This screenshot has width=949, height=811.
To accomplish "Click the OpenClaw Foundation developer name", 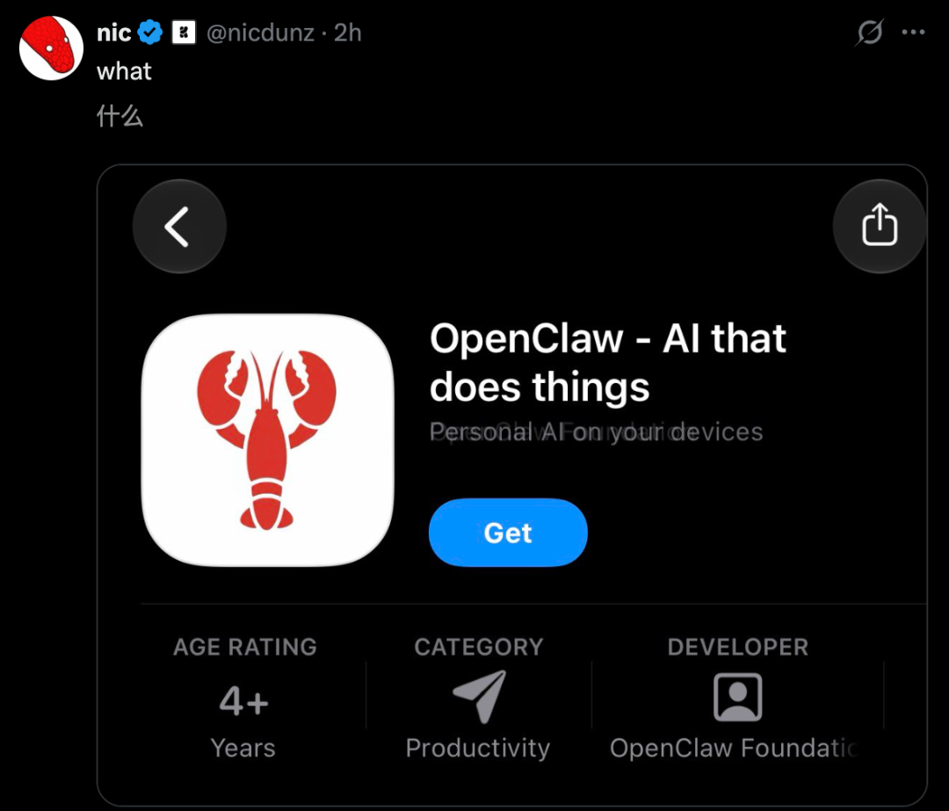I will point(733,748).
